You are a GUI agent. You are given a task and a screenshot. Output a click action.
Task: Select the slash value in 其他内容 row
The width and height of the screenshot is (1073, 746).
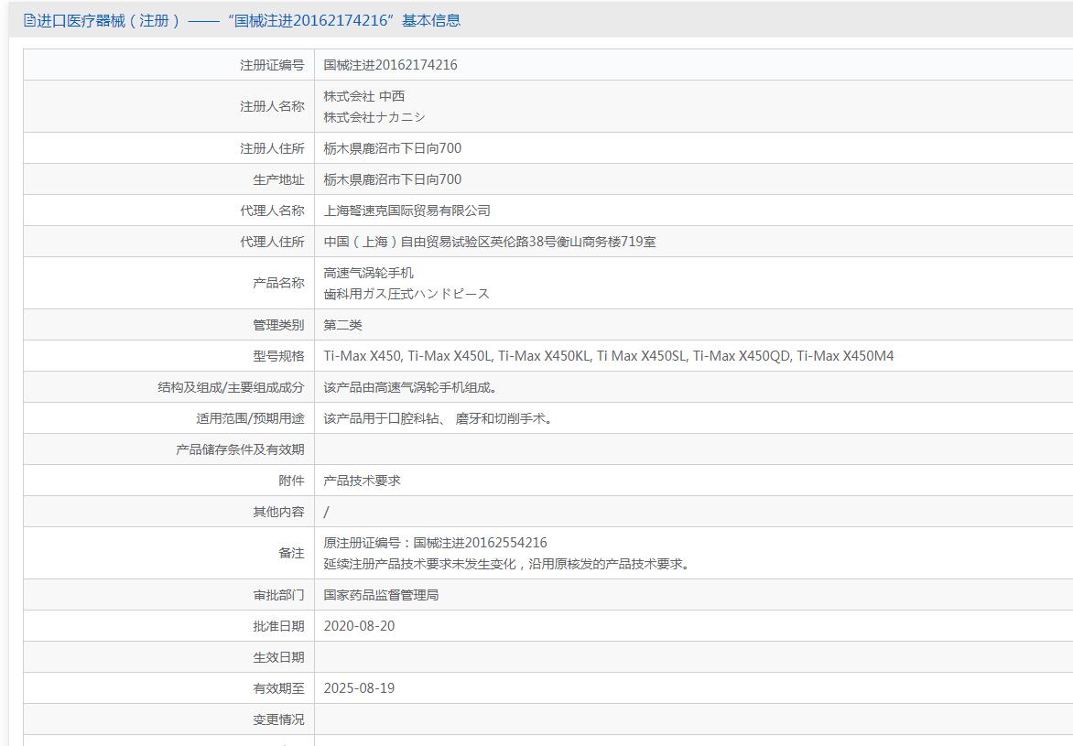326,512
